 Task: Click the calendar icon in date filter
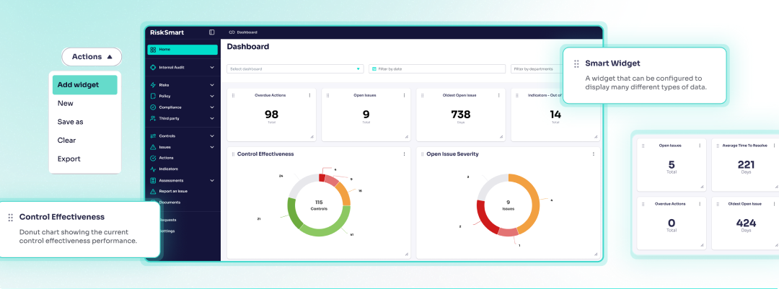point(374,69)
